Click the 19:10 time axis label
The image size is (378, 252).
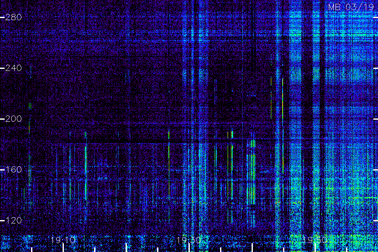click(63, 240)
